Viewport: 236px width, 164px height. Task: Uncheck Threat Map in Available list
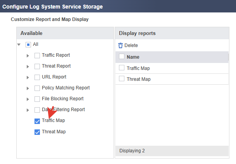(37, 132)
